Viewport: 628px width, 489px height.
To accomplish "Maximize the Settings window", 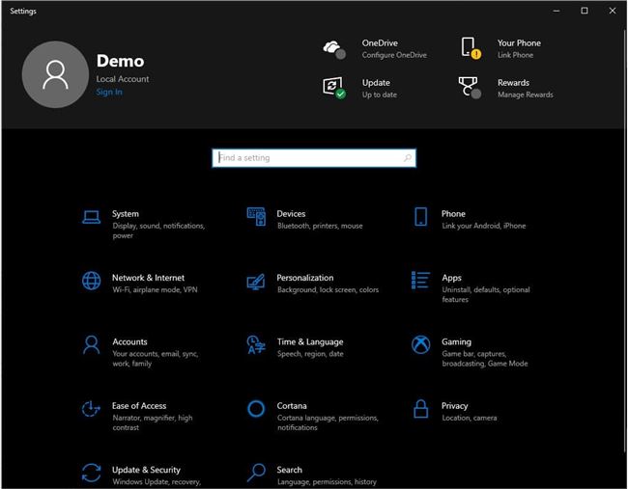I will pyautogui.click(x=585, y=11).
